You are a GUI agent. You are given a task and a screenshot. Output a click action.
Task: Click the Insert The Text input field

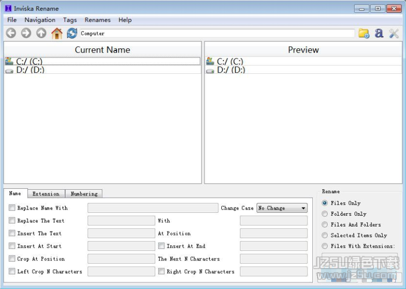point(121,234)
